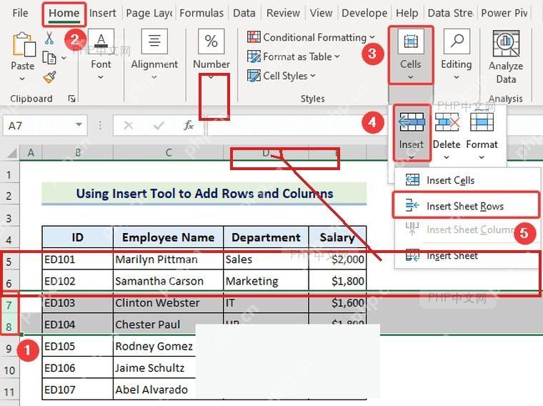Choose Insert Sheet Rows menu item
543x406 pixels.
pos(466,206)
